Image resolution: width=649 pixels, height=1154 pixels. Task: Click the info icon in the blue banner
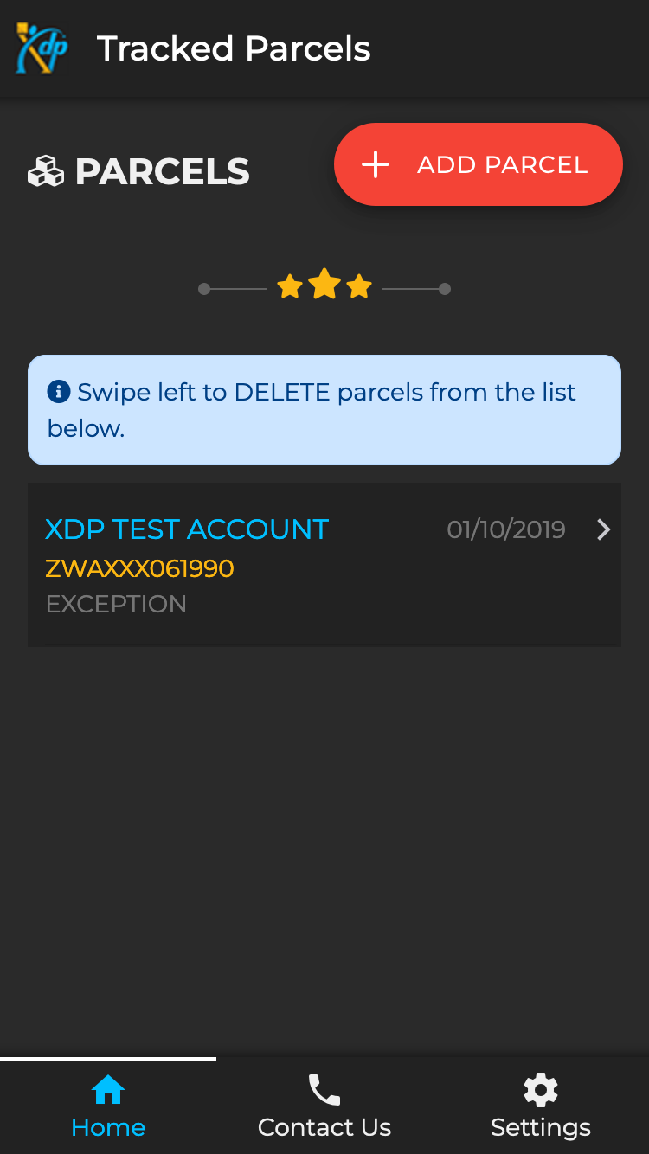coord(58,392)
